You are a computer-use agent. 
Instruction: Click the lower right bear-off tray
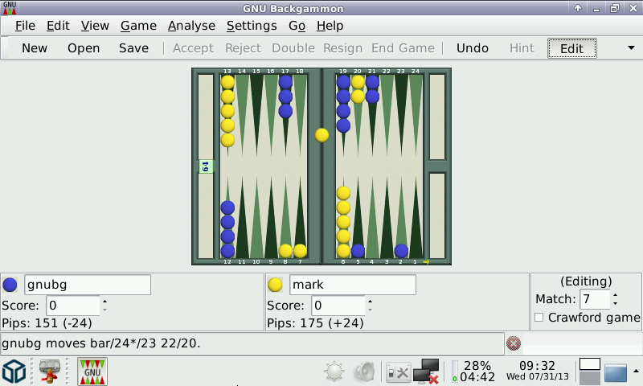point(437,216)
